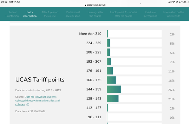Click the 11% value label
This screenshot has width=189, height=124.
[x=171, y=71]
